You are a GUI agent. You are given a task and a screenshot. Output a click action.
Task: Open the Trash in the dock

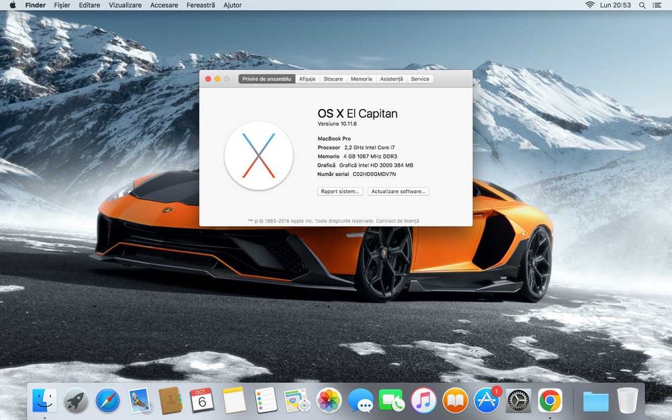click(x=628, y=401)
